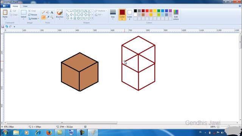The width and height of the screenshot is (242, 136).
Task: Choose the Polygon shape
Action: point(85,11)
